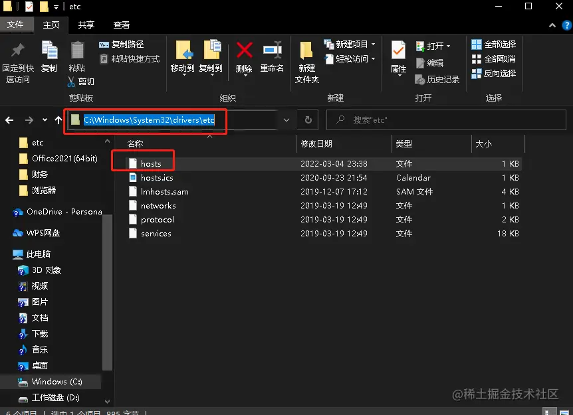Collapse the ribbon with the chevron
Screen dimensions: 573x415
(552, 25)
